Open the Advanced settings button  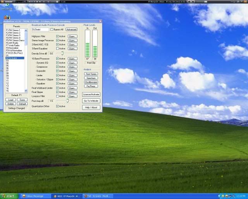pyautogui.click(x=71, y=30)
